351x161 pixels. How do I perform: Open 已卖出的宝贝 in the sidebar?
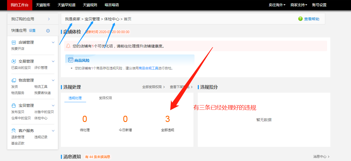(x=21, y=68)
